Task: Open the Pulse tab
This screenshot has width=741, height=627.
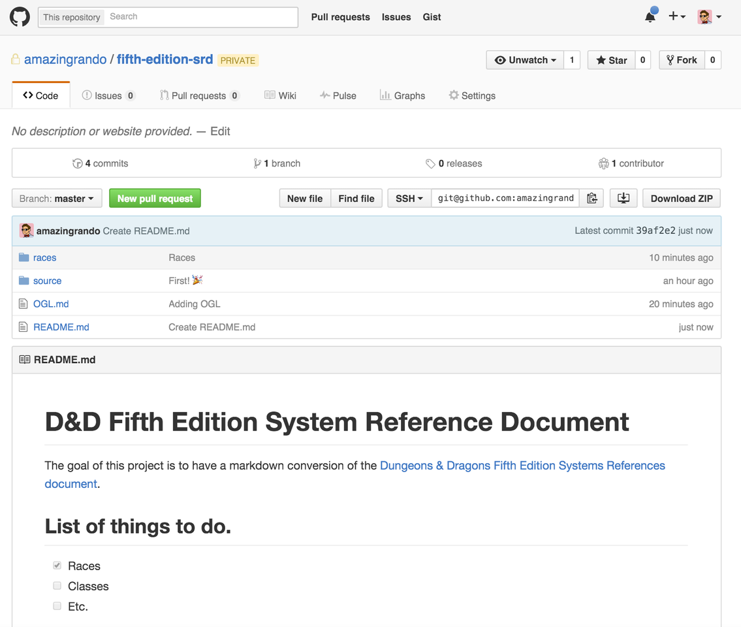Action: (x=338, y=95)
